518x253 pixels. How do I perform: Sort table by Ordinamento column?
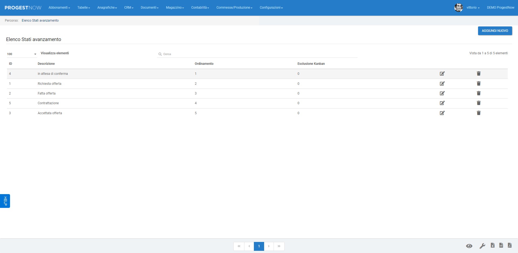point(204,64)
